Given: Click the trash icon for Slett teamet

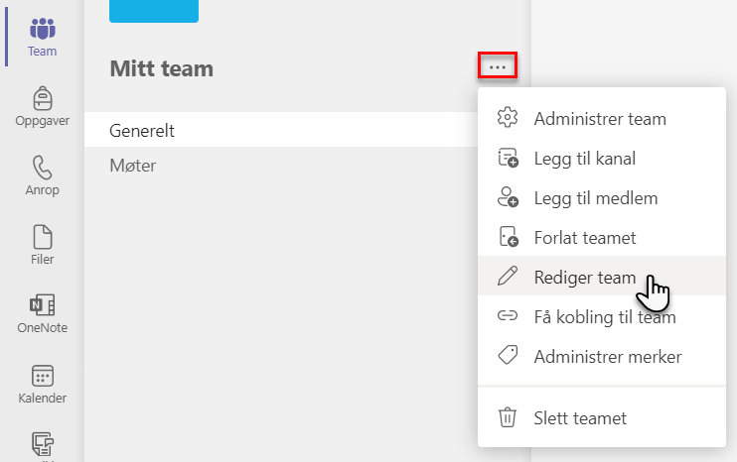Looking at the screenshot, I should tap(508, 417).
